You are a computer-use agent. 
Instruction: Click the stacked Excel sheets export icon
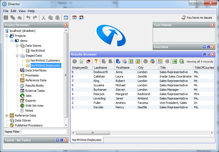tap(181, 61)
